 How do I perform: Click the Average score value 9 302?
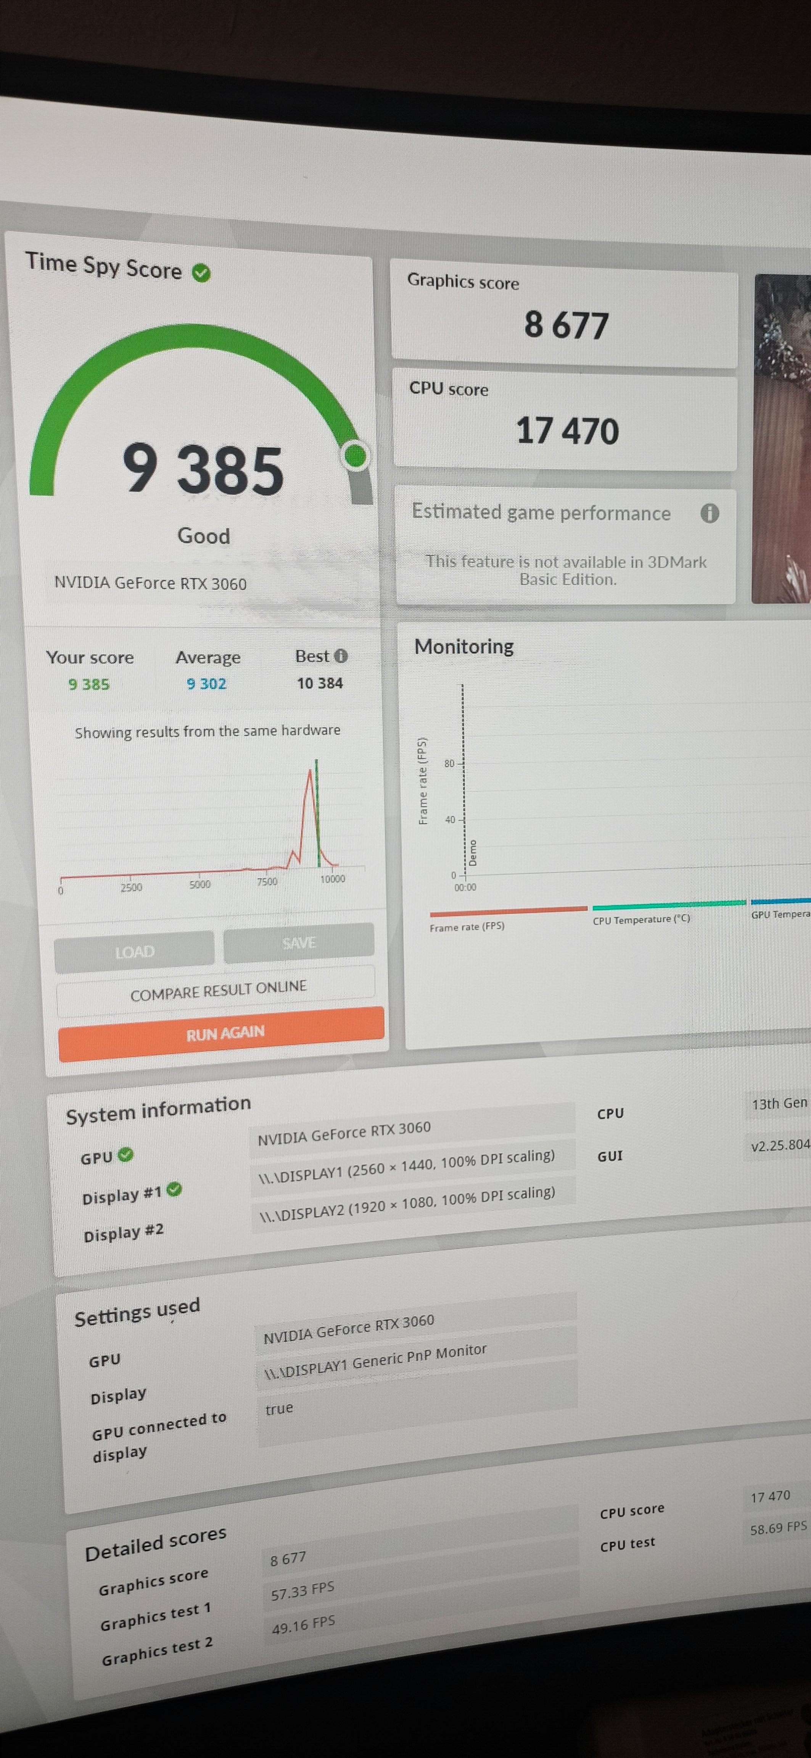click(x=206, y=683)
